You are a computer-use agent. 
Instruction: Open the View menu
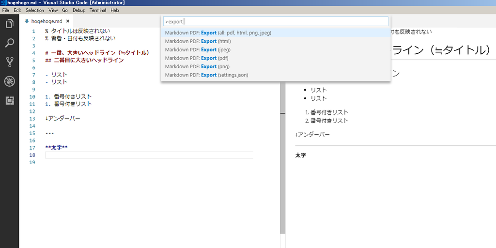[53, 11]
